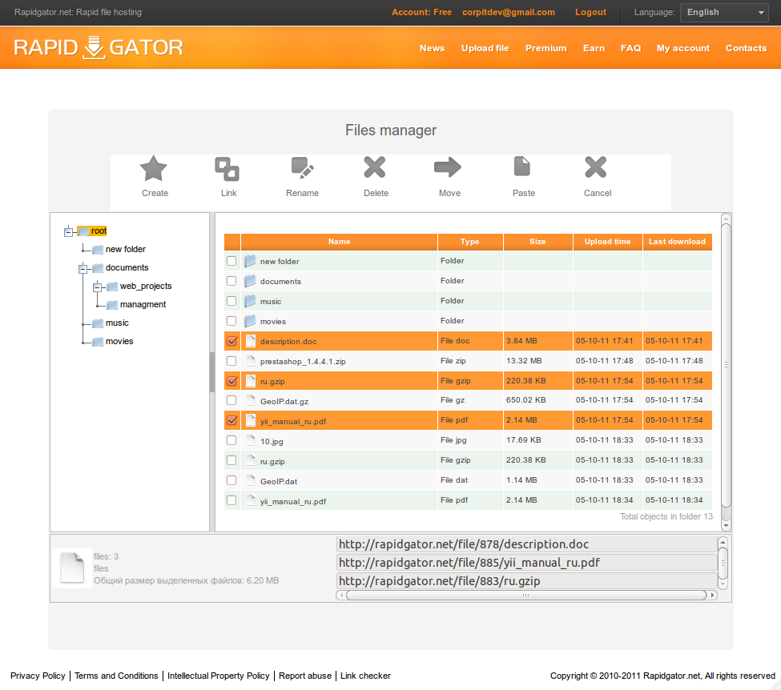Open the Link checker page
The image size is (781, 690).
(x=365, y=676)
